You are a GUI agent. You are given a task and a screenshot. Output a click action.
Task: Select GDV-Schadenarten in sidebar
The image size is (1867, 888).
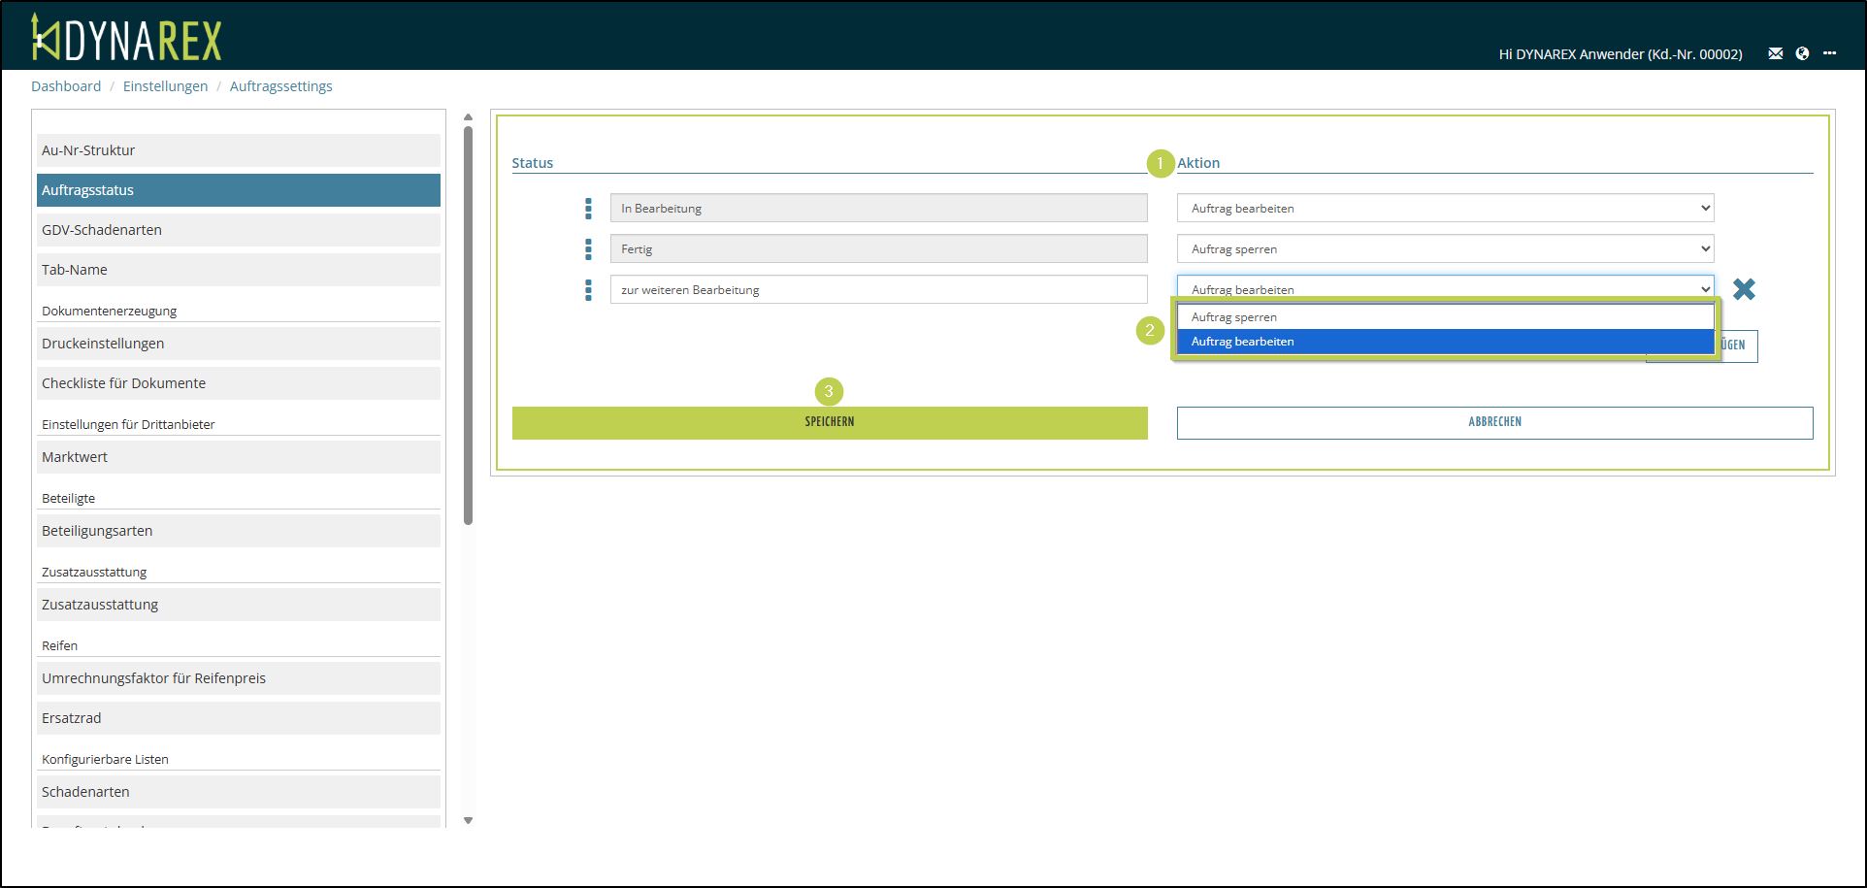click(x=238, y=230)
